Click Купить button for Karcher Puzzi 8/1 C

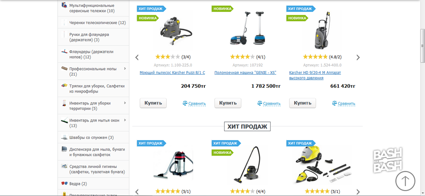[x=153, y=103]
